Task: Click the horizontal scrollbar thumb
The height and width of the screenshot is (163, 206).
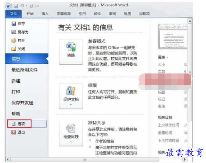Action: tap(85, 159)
